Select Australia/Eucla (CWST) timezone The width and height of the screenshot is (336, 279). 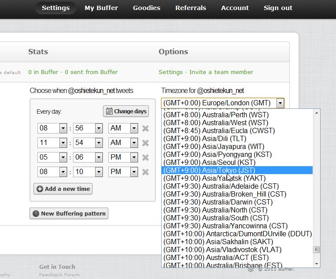(237, 130)
